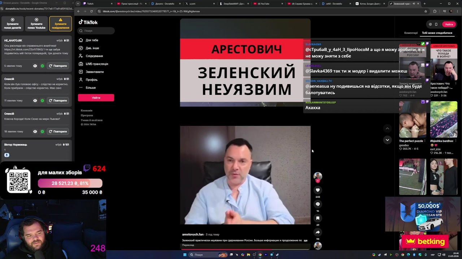Viewport: 462px width, 259px height.
Task: Open the tab search dropdown arrow in Chrome
Action: click(x=78, y=4)
